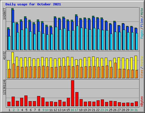
Task: Click day label 18 on the x-axis
Action: 81,110
